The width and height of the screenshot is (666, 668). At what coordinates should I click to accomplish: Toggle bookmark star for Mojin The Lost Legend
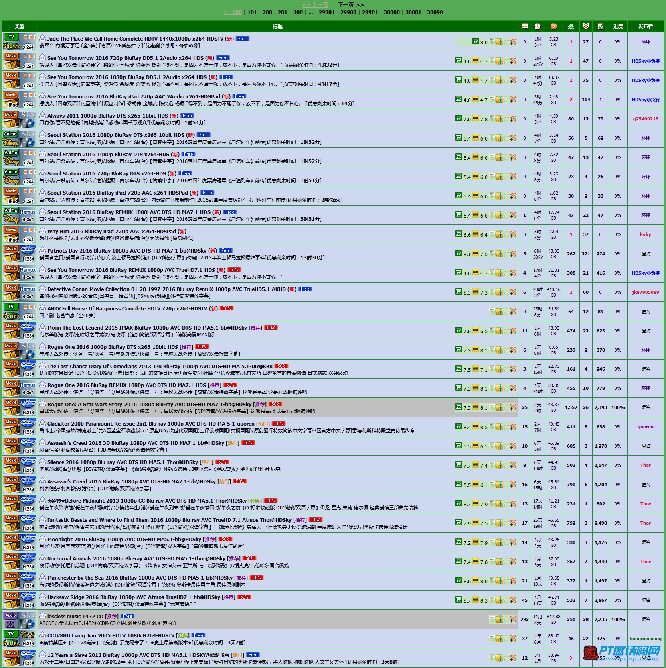point(506,331)
